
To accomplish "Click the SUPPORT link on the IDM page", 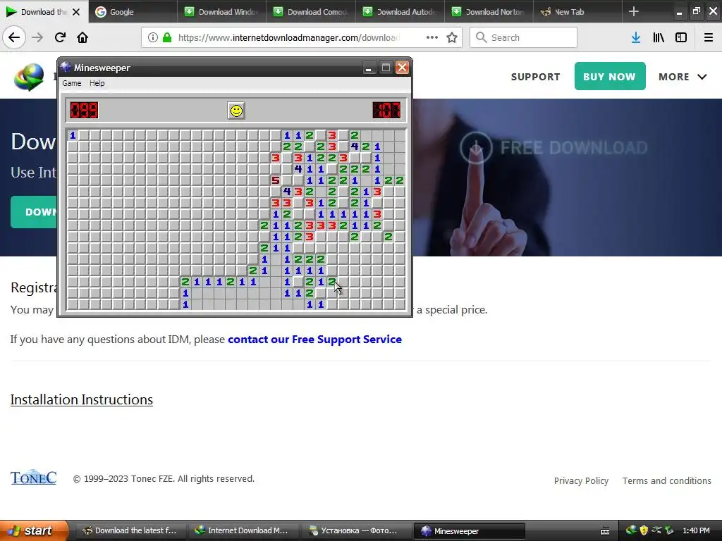I will point(536,77).
